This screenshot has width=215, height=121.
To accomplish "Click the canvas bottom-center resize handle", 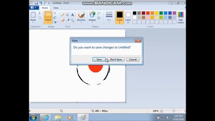I will point(77,102).
